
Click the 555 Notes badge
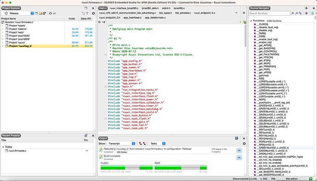pyautogui.click(x=122, y=152)
